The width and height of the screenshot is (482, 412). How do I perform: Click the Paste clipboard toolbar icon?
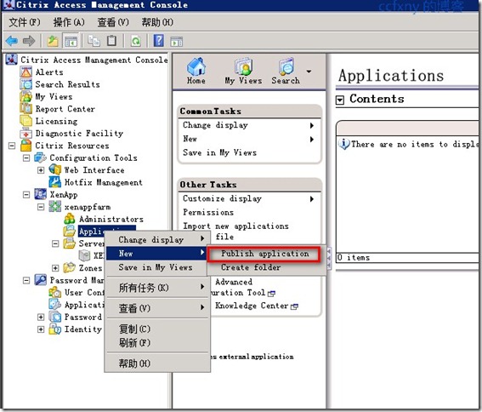[x=111, y=41]
